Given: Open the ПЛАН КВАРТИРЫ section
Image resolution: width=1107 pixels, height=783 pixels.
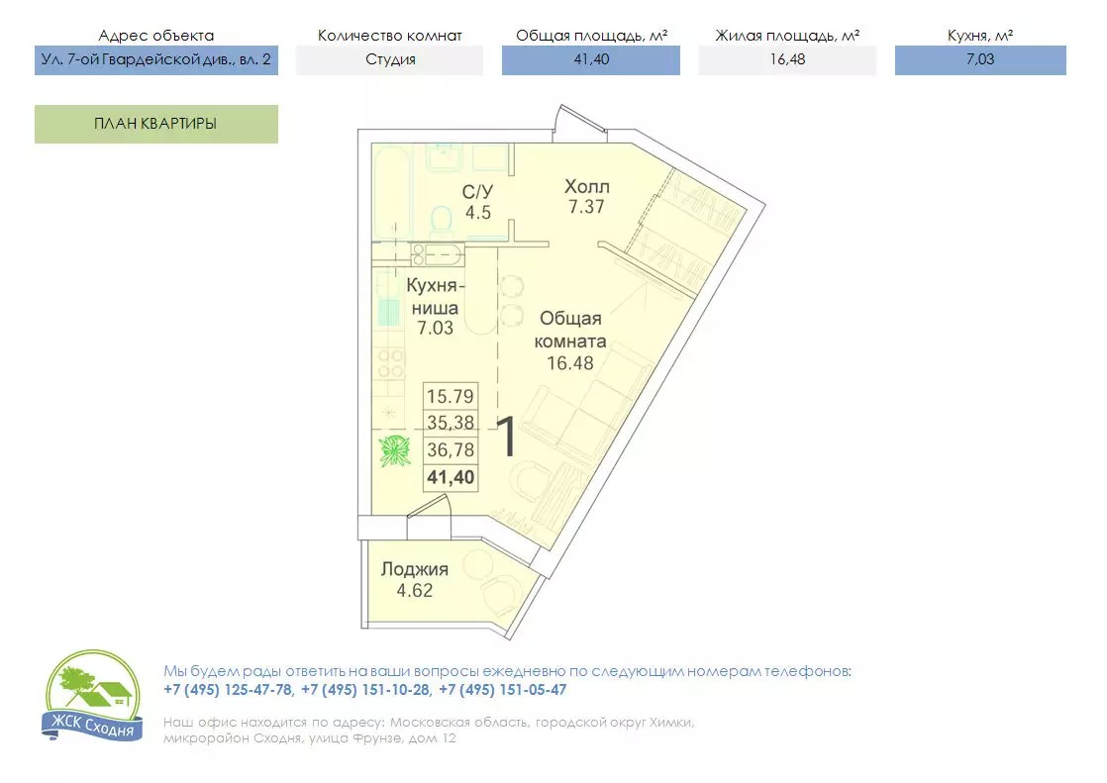Looking at the screenshot, I should click(x=156, y=125).
